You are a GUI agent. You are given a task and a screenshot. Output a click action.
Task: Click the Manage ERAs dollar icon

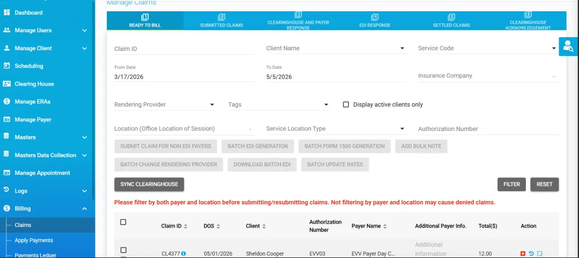tap(6, 102)
